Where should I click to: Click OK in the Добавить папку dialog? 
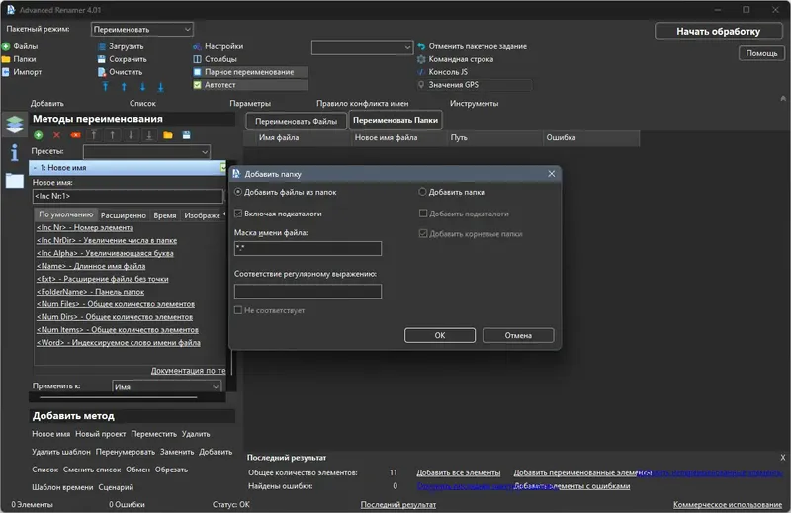[x=439, y=335]
